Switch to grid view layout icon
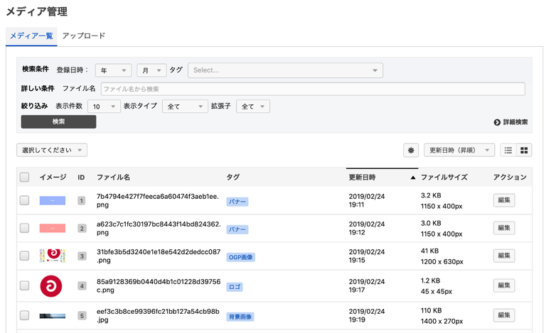This screenshot has height=333, width=551. click(525, 151)
